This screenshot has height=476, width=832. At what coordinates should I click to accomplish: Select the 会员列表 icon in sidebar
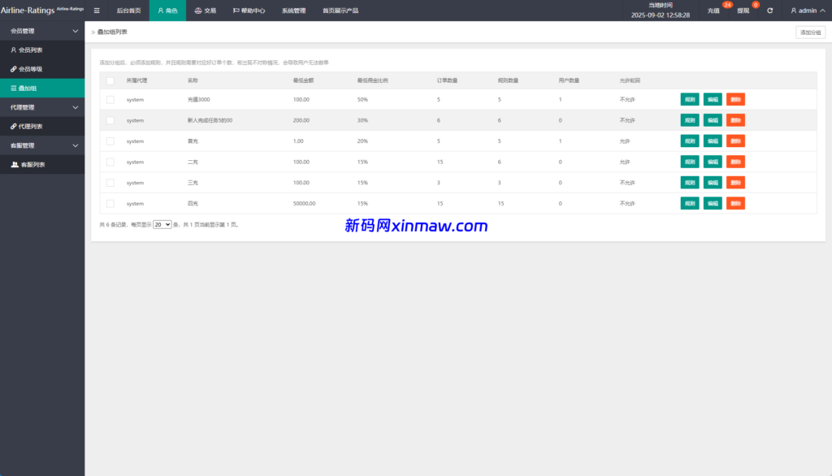(x=14, y=50)
